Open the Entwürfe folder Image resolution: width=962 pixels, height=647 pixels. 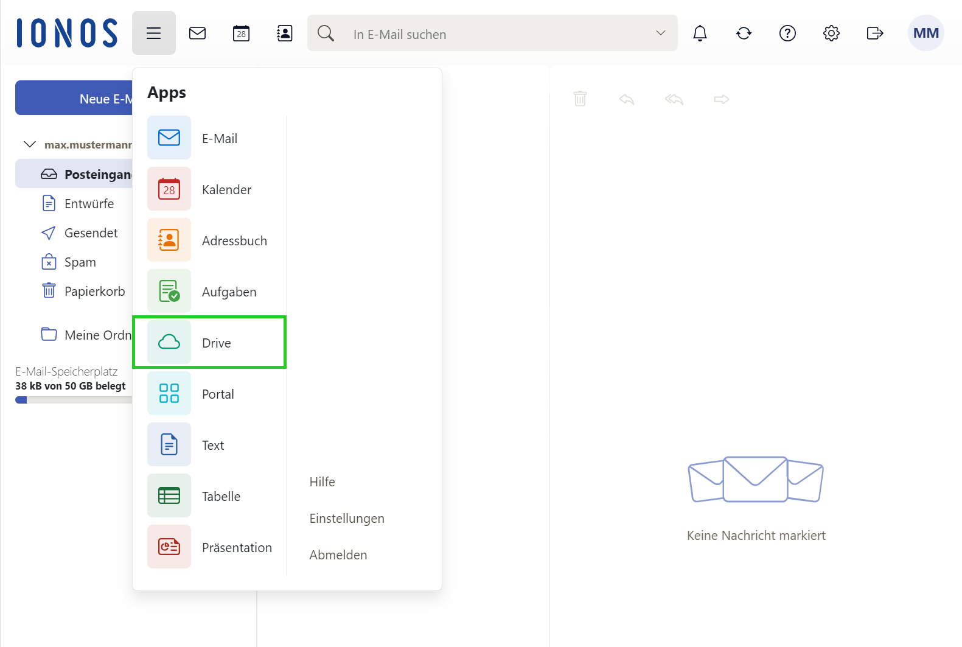click(77, 203)
